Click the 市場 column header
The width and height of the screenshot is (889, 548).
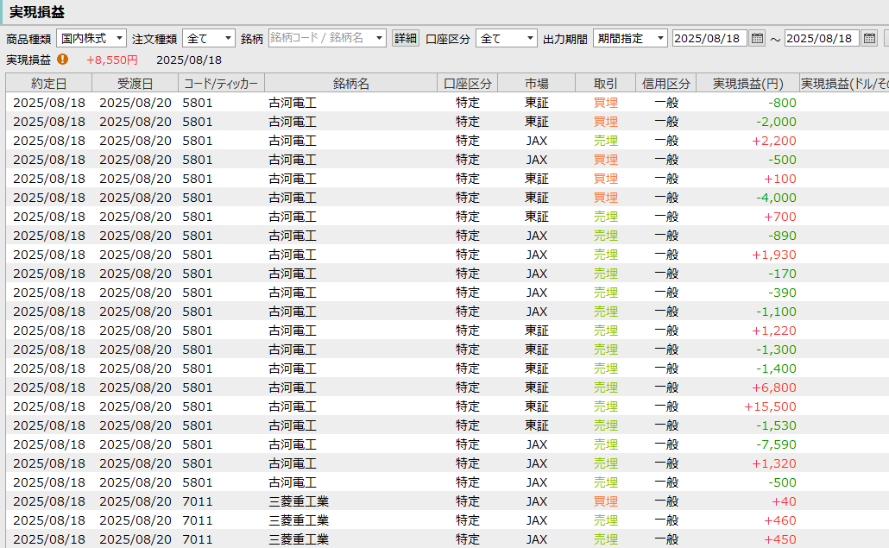pyautogui.click(x=536, y=84)
